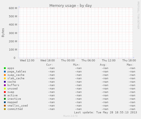The image size is (141, 119).
Task: Click the 'swap_cache' legend label
Action: (16, 75)
